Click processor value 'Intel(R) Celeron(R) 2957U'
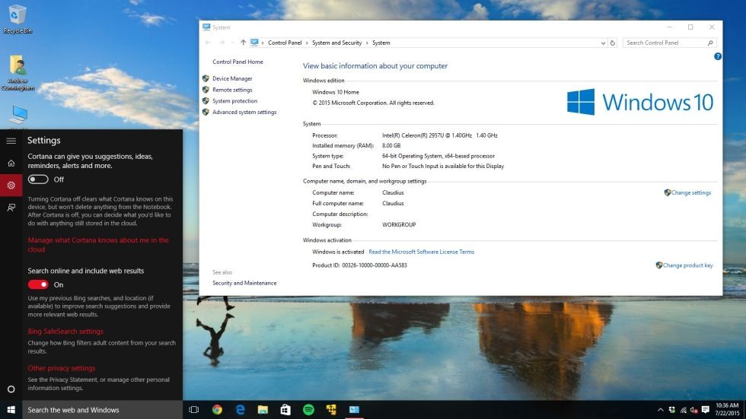 tap(440, 135)
